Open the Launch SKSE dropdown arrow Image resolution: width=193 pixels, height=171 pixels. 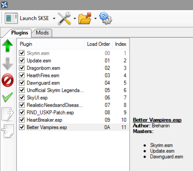tap(54, 19)
